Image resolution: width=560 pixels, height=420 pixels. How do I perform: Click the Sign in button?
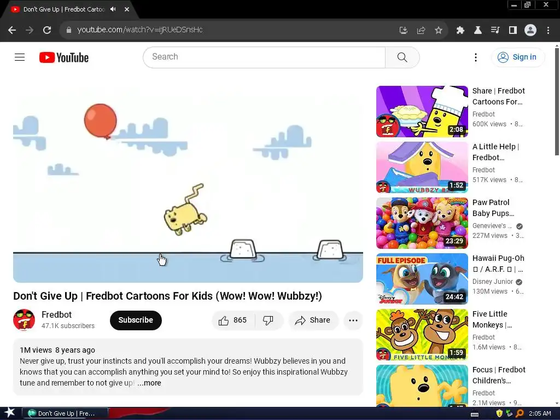click(518, 57)
